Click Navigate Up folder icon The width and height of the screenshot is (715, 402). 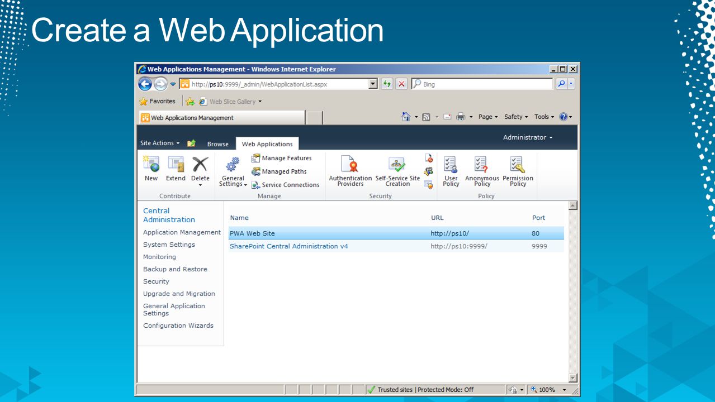191,143
